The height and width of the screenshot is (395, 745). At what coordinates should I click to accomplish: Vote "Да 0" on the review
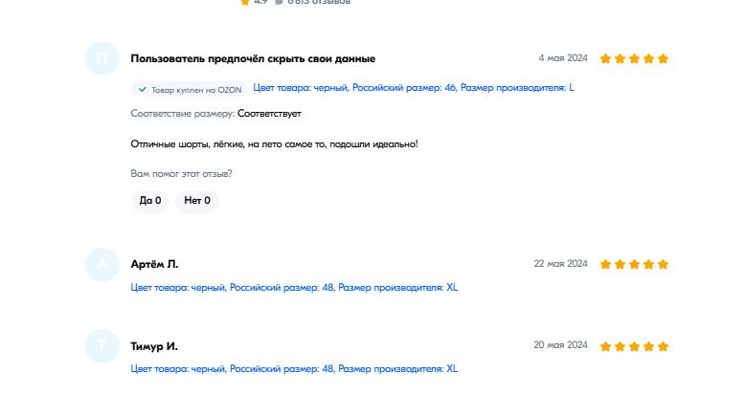pyautogui.click(x=149, y=201)
